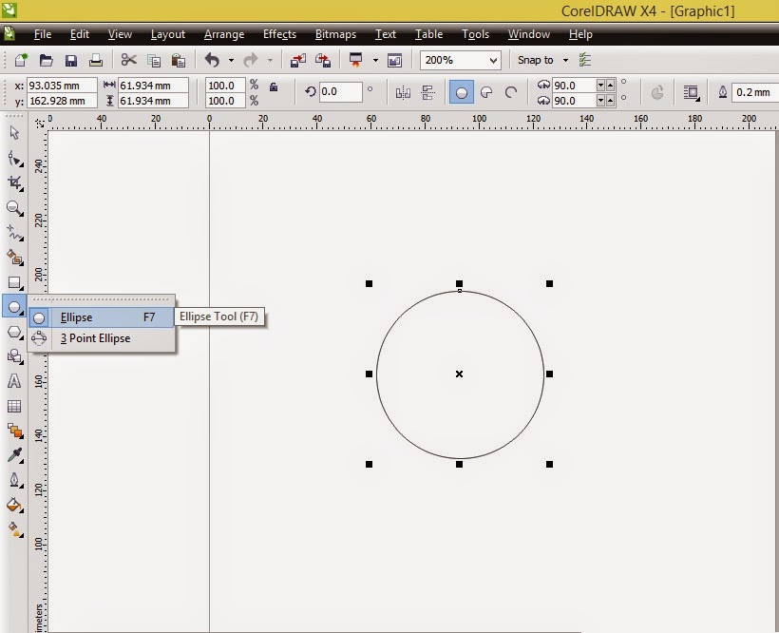
Task: Click the horizontal scale factor field
Action: click(x=225, y=86)
